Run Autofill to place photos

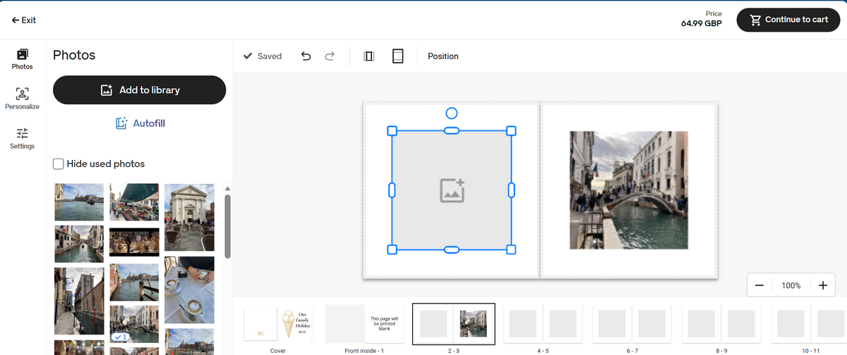[x=140, y=123]
